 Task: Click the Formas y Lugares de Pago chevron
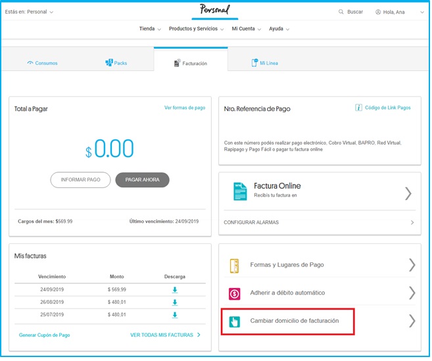(x=414, y=266)
